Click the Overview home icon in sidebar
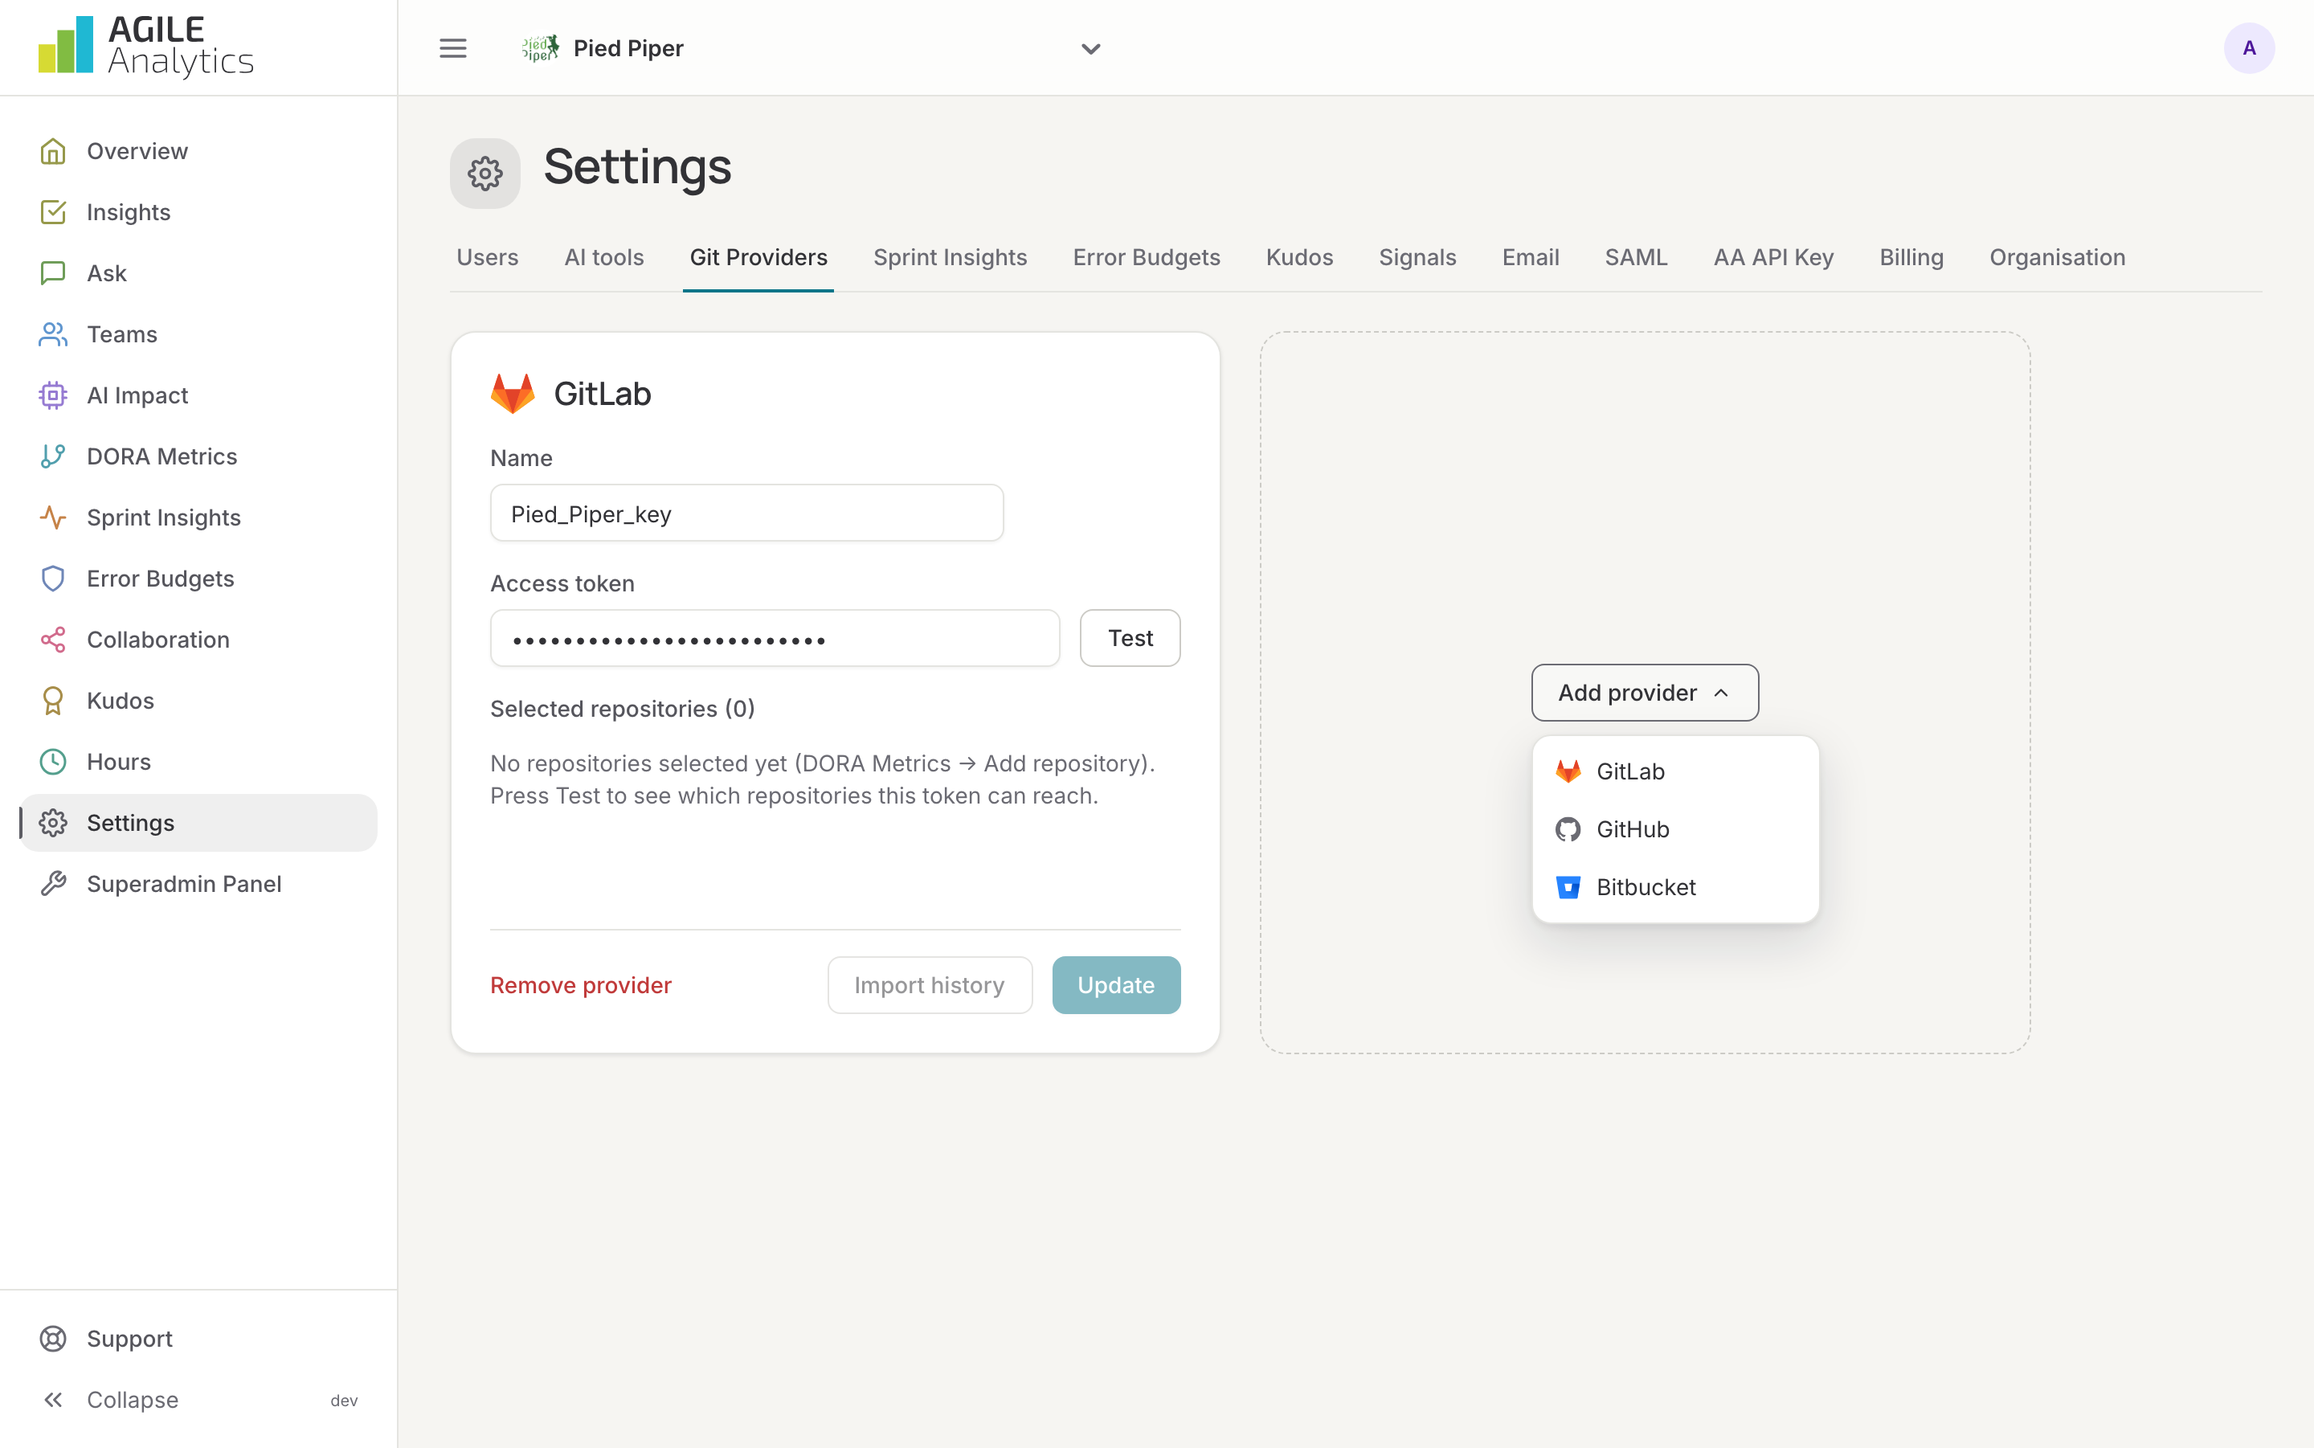Screen dimensions: 2314x1448 tap(53, 151)
